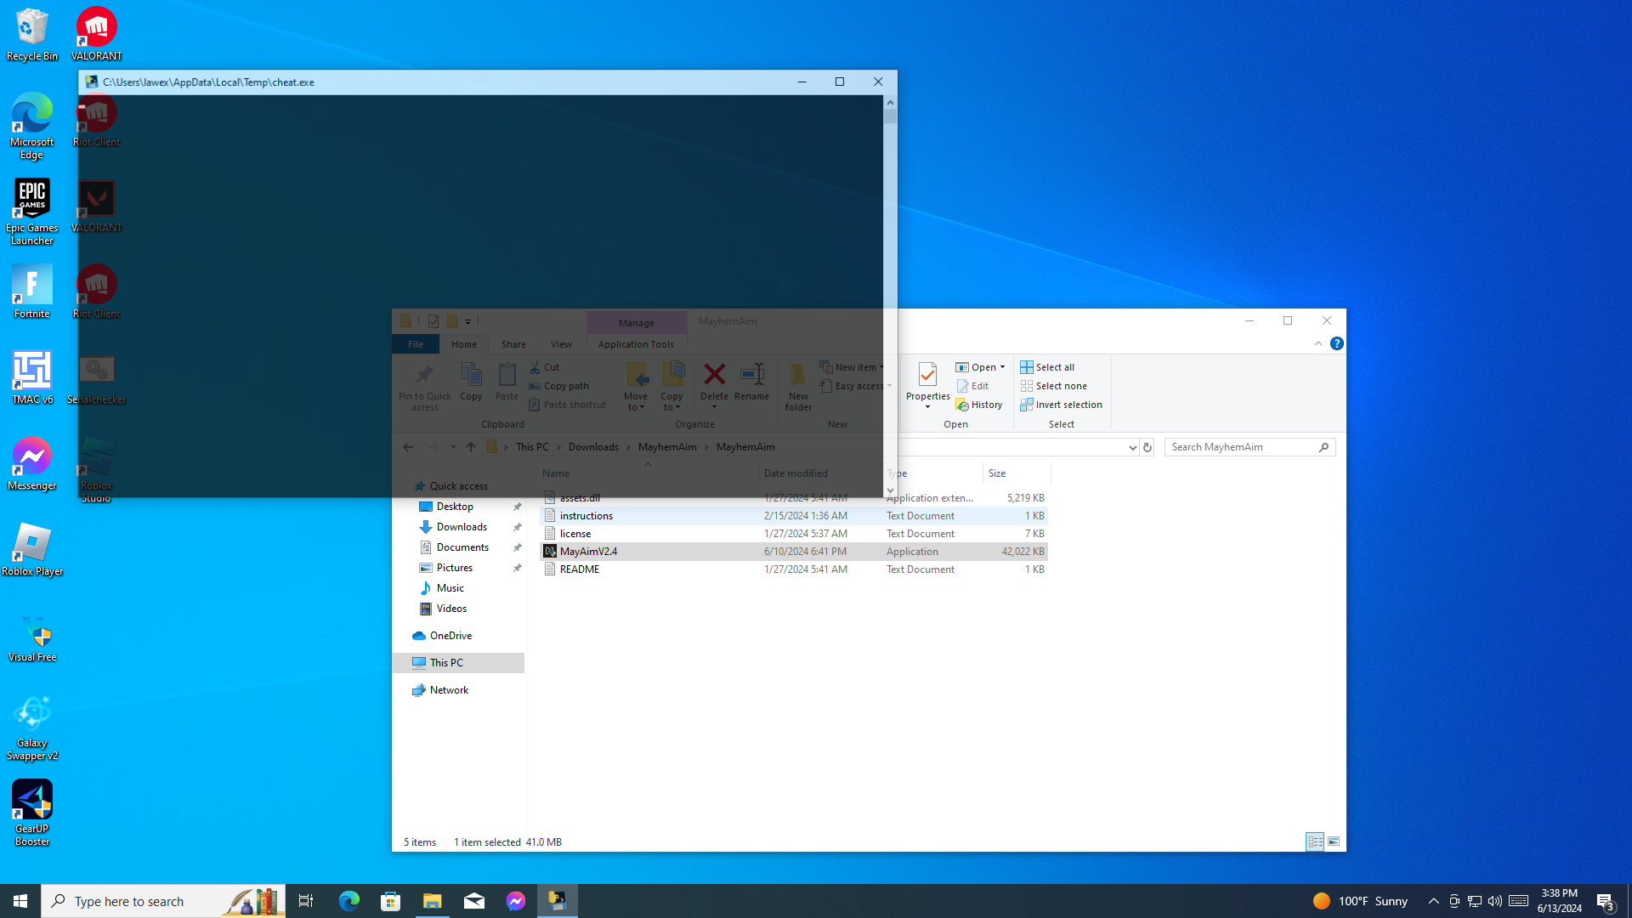Click the History icon in Open group

click(979, 405)
